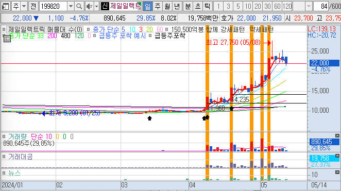Image resolution: width=341 pixels, height=191 pixels.
Task: Click the 30 interval button
Action: coord(267,6)
